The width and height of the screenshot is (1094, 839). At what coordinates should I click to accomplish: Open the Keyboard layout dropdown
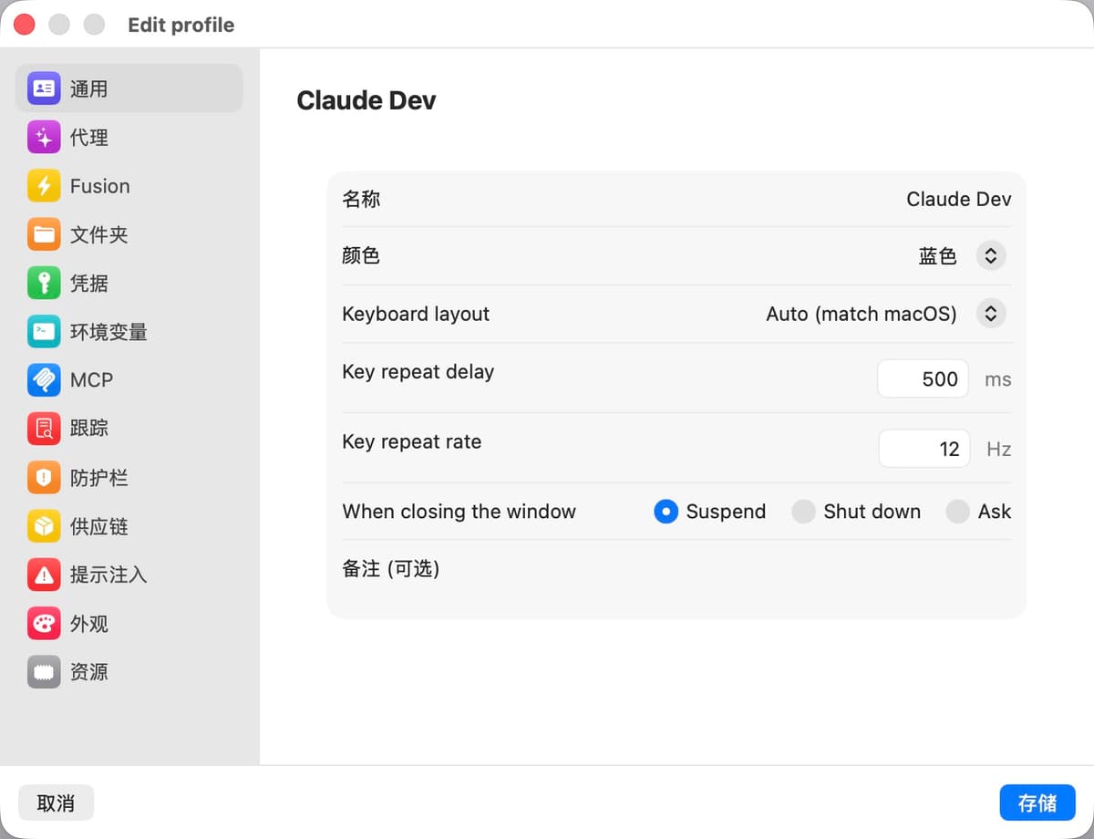(x=991, y=314)
